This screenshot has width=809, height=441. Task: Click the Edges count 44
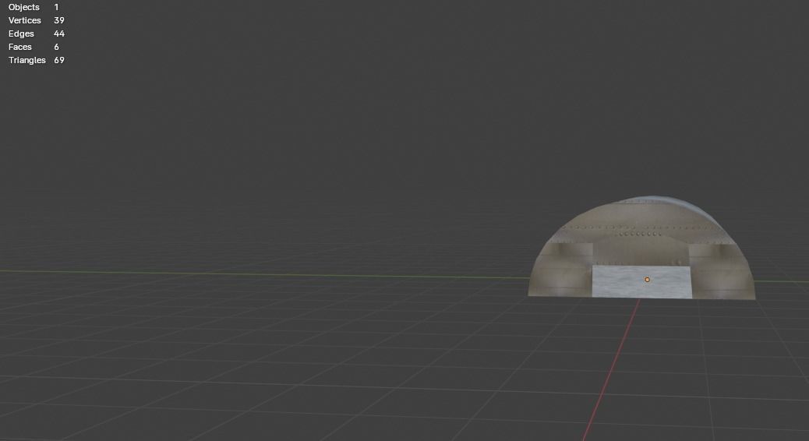(58, 34)
